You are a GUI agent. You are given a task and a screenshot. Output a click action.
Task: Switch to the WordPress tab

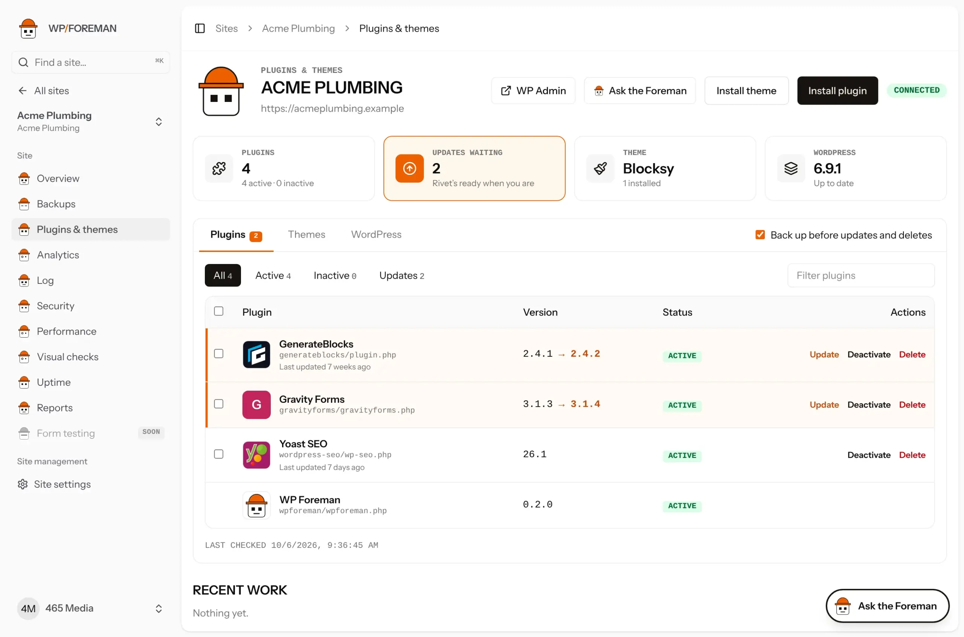click(376, 234)
